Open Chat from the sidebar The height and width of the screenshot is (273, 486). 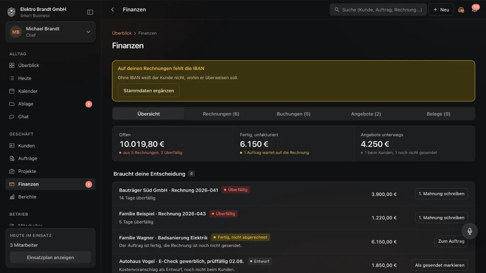click(50, 117)
